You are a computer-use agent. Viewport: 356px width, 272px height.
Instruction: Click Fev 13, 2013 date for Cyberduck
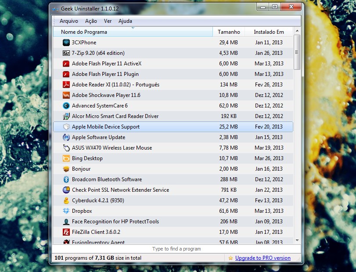[x=269, y=200]
